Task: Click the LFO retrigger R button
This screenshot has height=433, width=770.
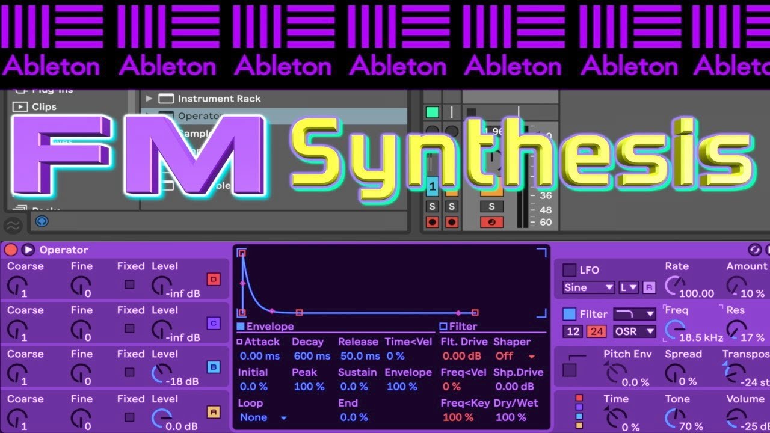Action: pos(648,287)
